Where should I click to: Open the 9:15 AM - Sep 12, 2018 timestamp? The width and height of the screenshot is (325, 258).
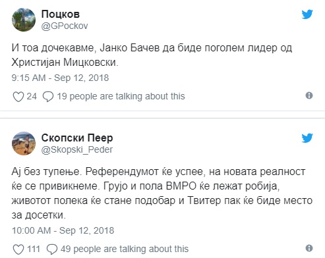click(60, 78)
